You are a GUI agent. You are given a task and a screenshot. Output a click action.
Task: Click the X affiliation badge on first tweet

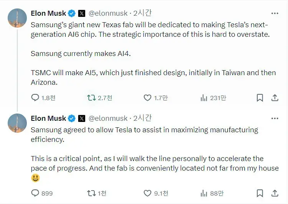pyautogui.click(x=82, y=13)
